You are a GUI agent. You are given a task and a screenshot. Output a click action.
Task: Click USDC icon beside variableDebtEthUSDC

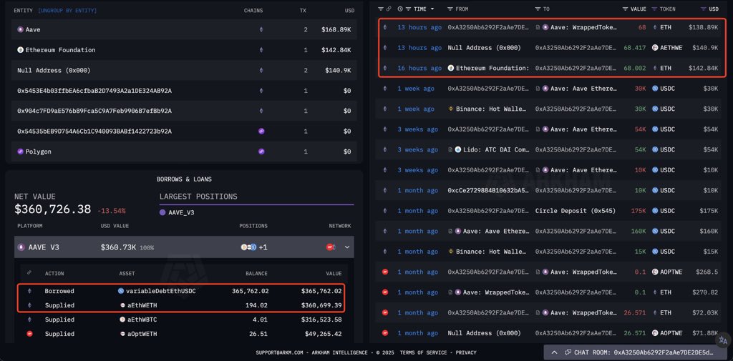tap(121, 291)
